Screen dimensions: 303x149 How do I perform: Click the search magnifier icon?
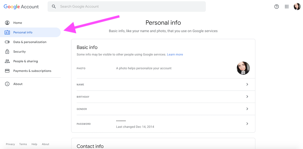pyautogui.click(x=54, y=6)
